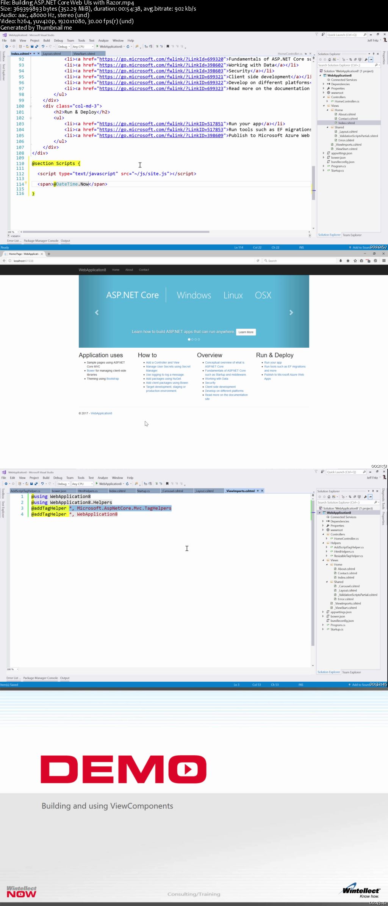Expand AddScriptTagHelper.cs node, lower Solution Explorer
Viewport: 388px width, 906px height.
(x=327, y=547)
